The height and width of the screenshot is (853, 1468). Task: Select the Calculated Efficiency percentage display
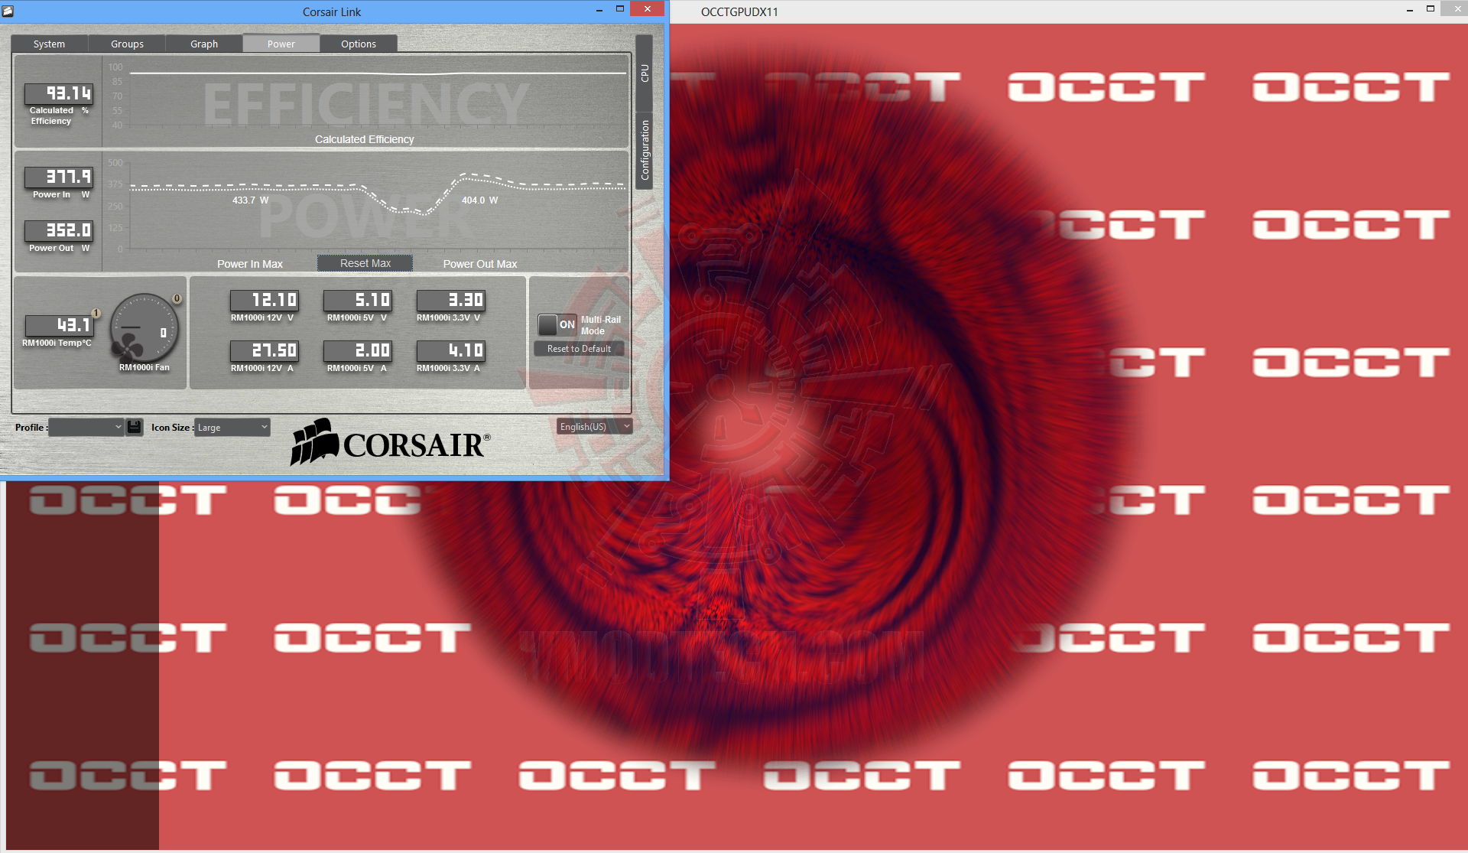click(x=58, y=93)
